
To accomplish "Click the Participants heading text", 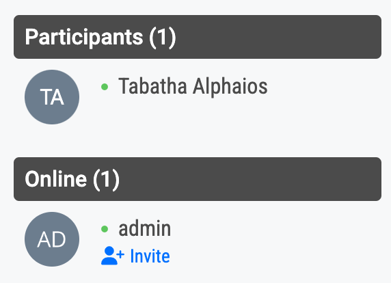I will 84,37.
